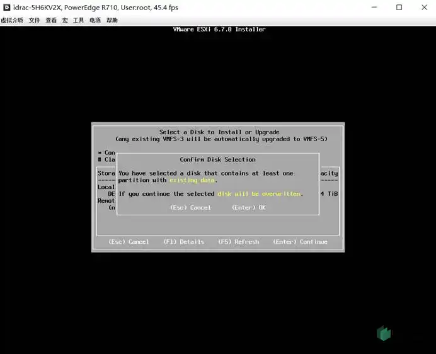Click 'Select a Disk to Install or Upgrade' heading

click(219, 132)
